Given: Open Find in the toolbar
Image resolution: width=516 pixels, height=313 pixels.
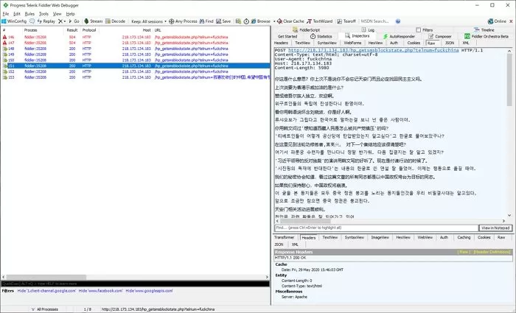Looking at the screenshot, I should point(206,21).
